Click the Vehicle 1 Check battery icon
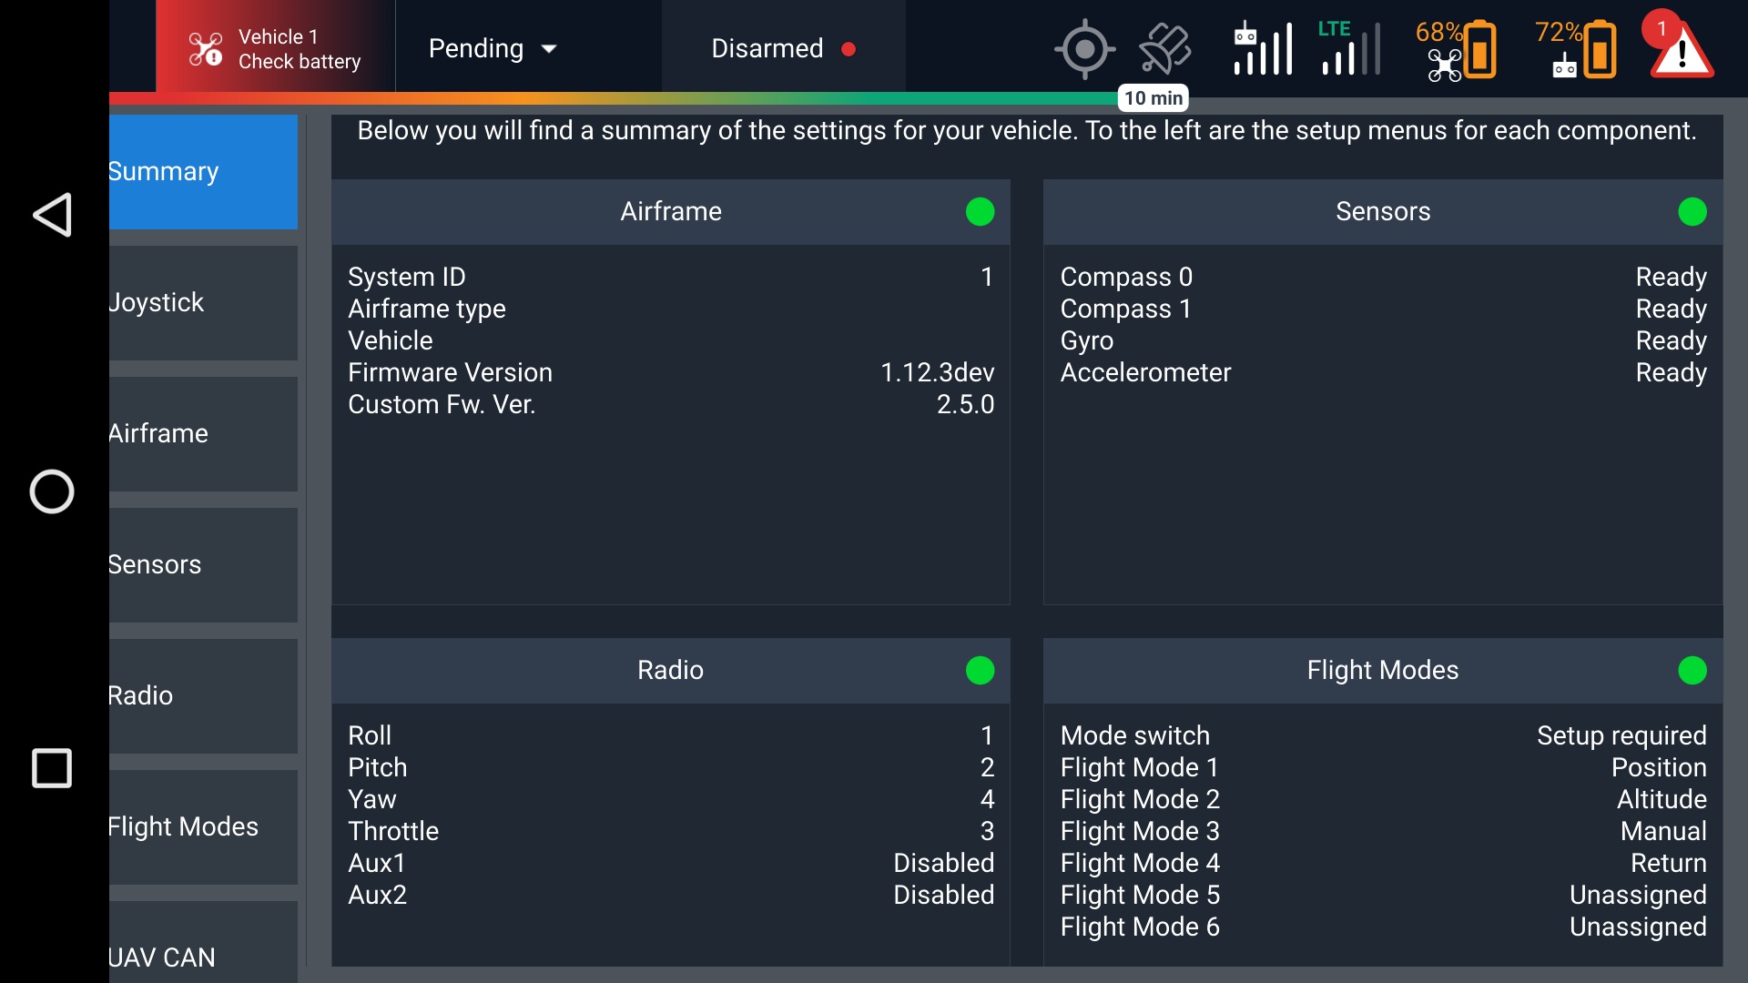This screenshot has height=983, width=1748. coord(206,49)
